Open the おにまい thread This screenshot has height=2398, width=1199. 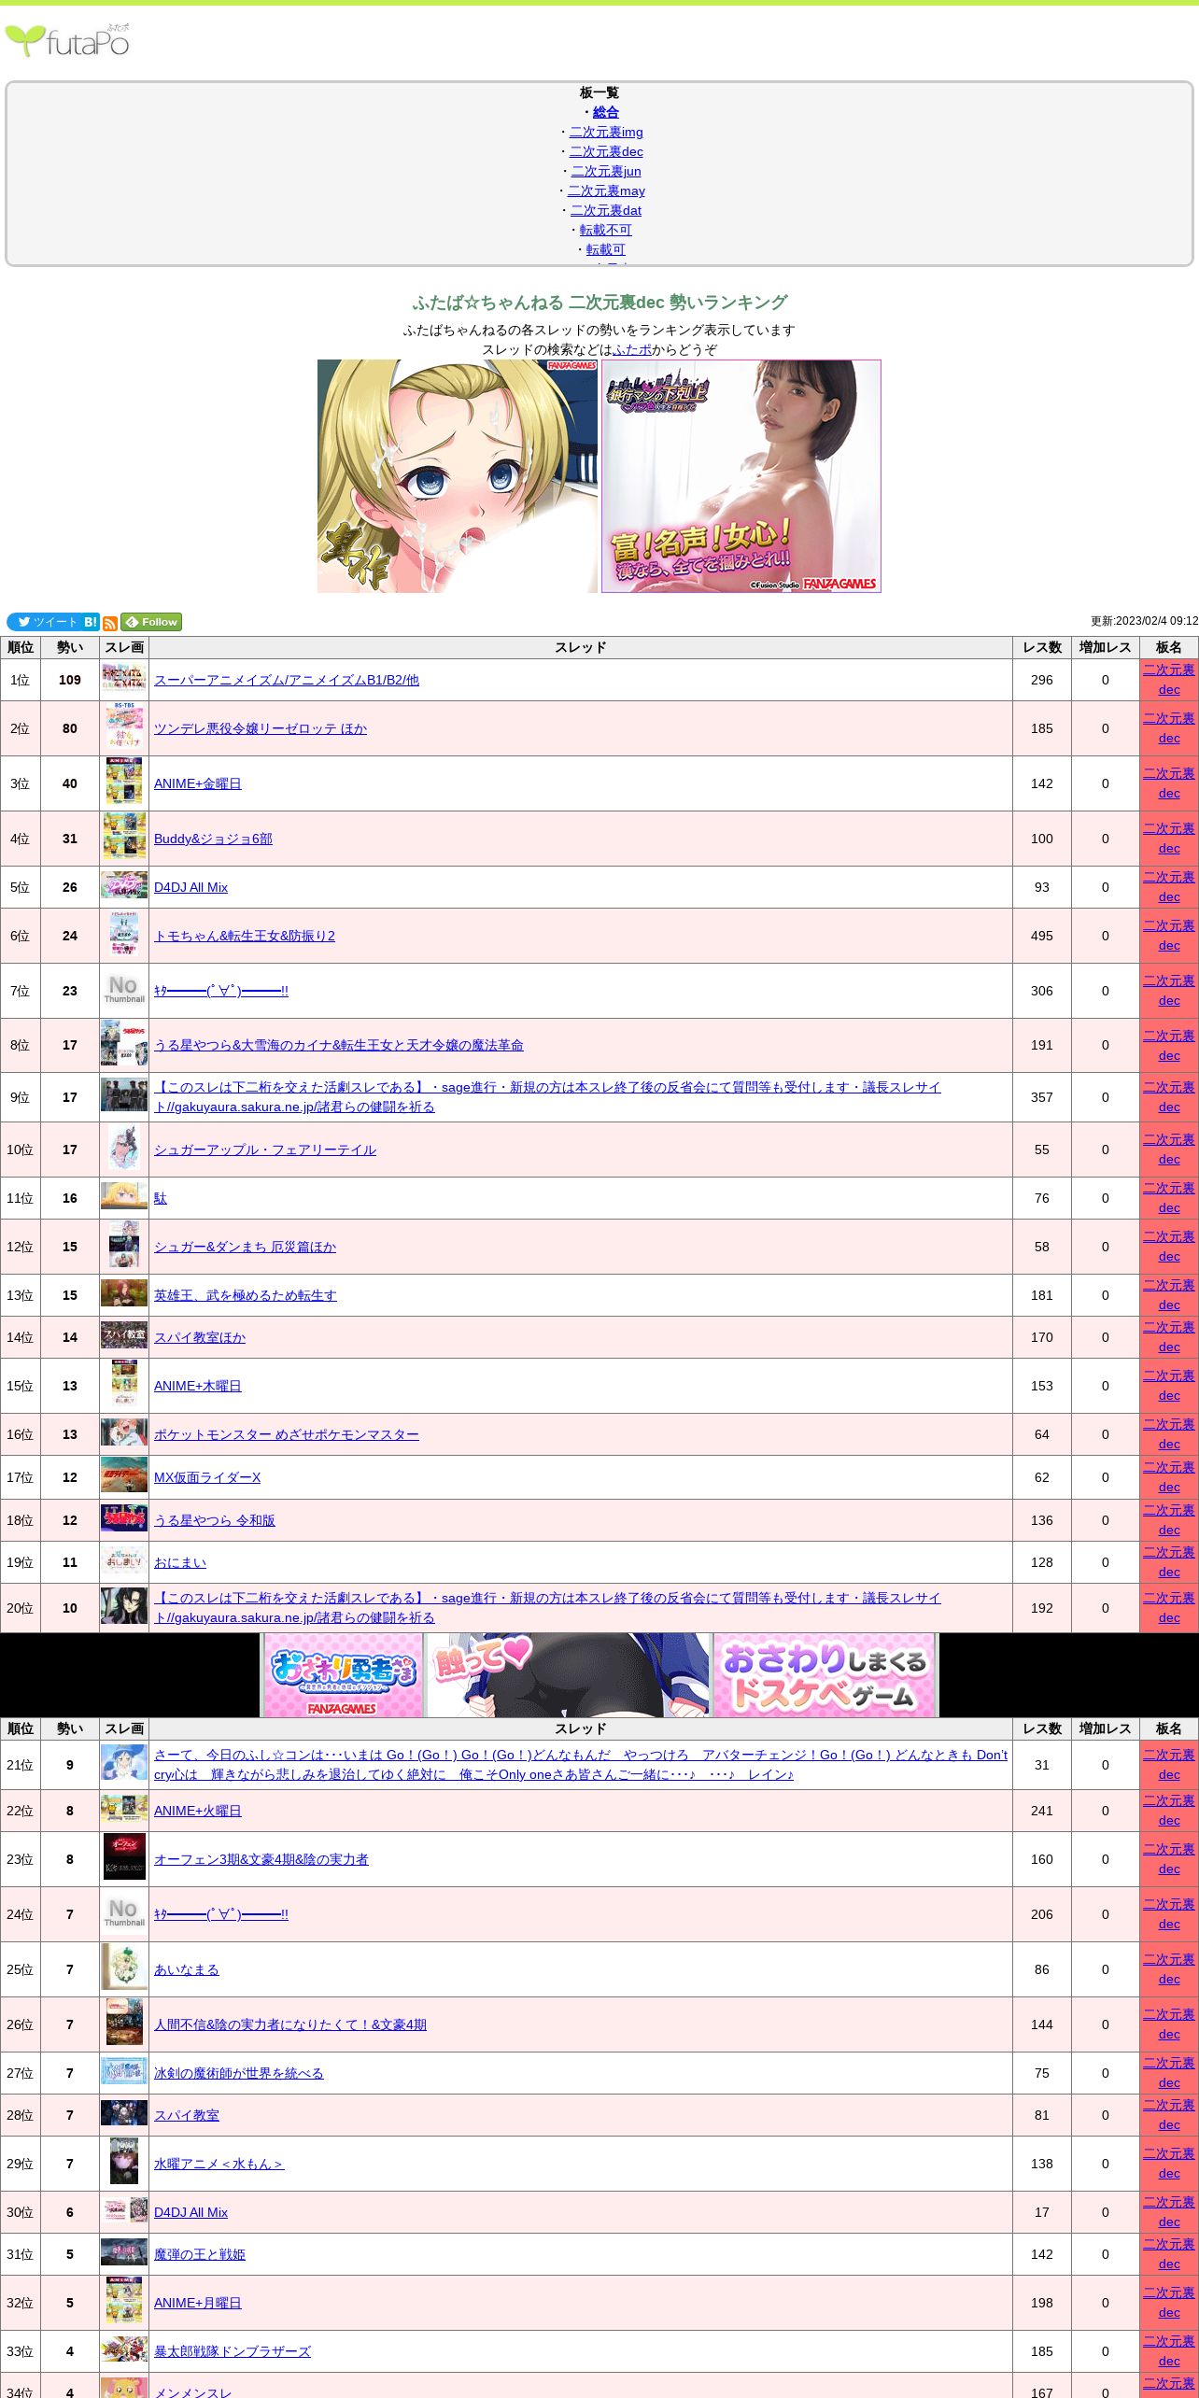[x=180, y=1562]
